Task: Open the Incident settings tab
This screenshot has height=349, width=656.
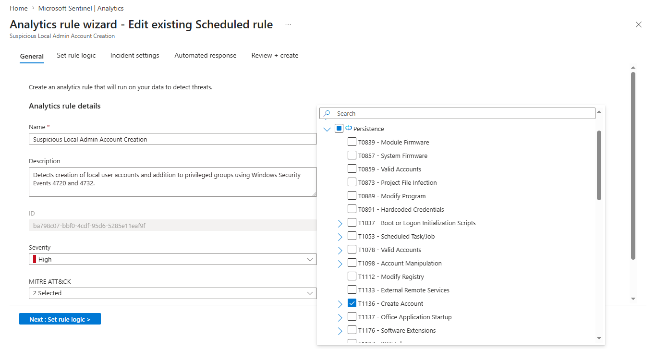Action: [x=134, y=55]
